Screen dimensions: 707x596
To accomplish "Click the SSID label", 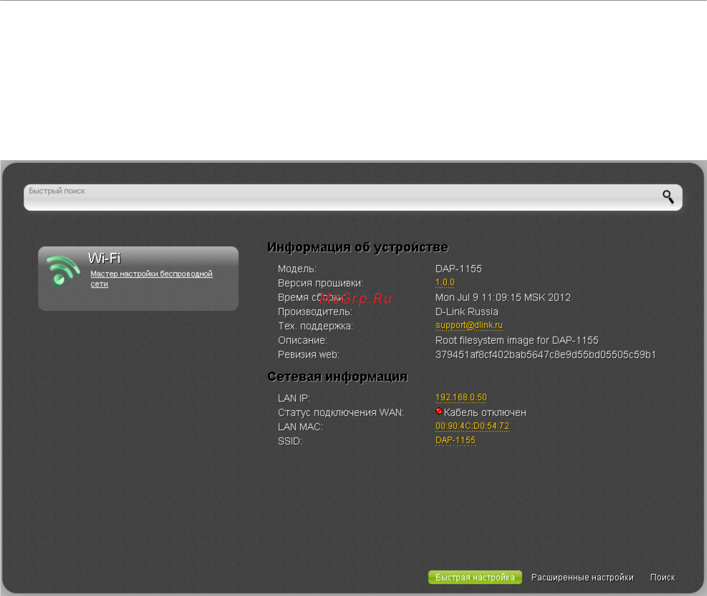I will (x=290, y=441).
